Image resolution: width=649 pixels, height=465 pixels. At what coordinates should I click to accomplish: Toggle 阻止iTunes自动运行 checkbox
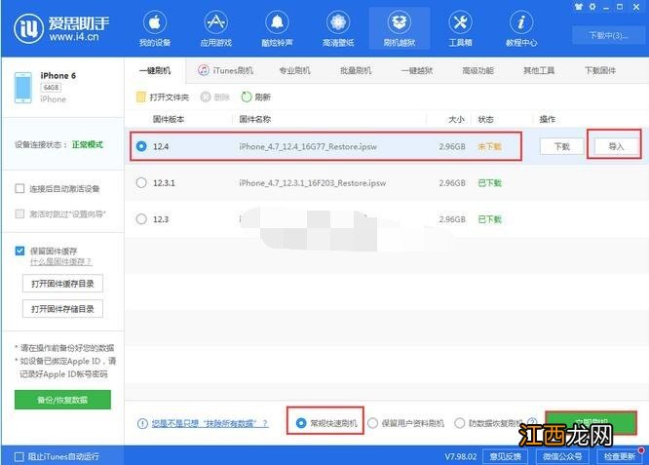pyautogui.click(x=19, y=456)
